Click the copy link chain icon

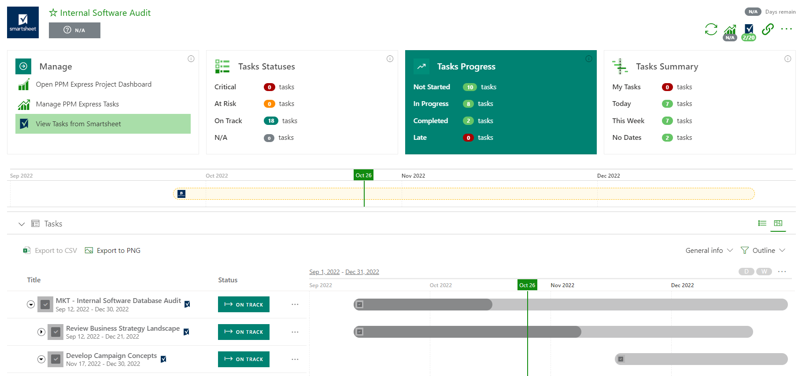click(x=768, y=29)
